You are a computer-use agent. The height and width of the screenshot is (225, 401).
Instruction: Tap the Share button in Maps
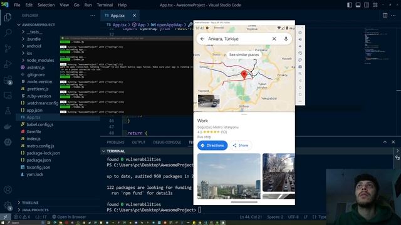tap(241, 146)
